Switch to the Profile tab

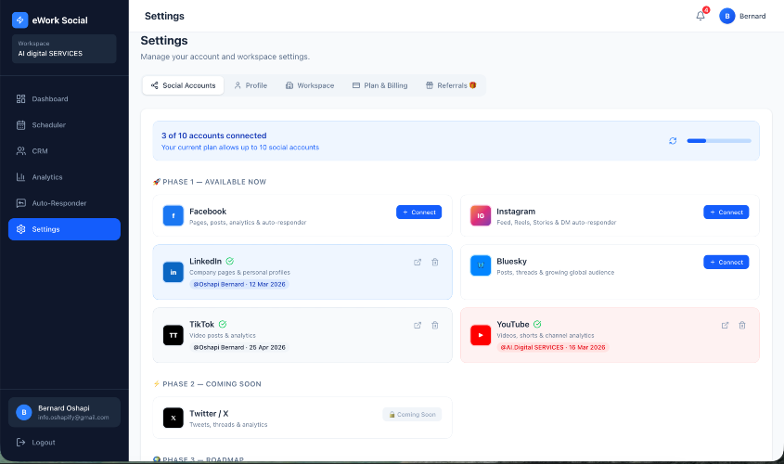pos(251,85)
